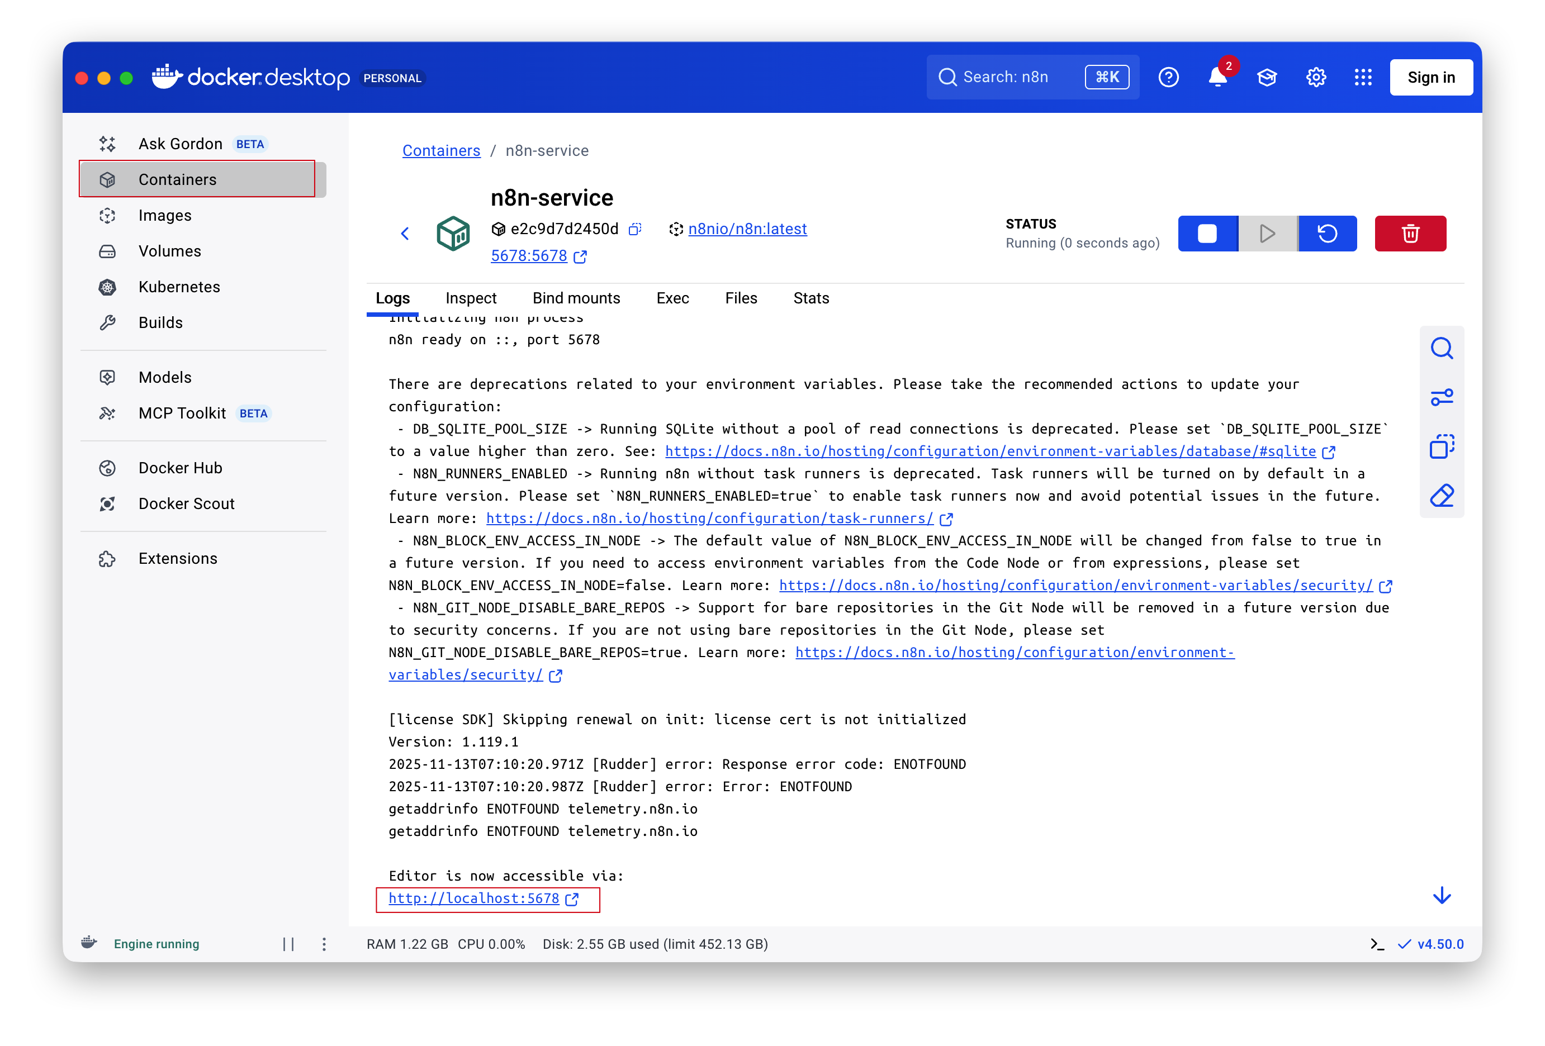
Task: Open engine options three-dot menu
Action: (324, 944)
